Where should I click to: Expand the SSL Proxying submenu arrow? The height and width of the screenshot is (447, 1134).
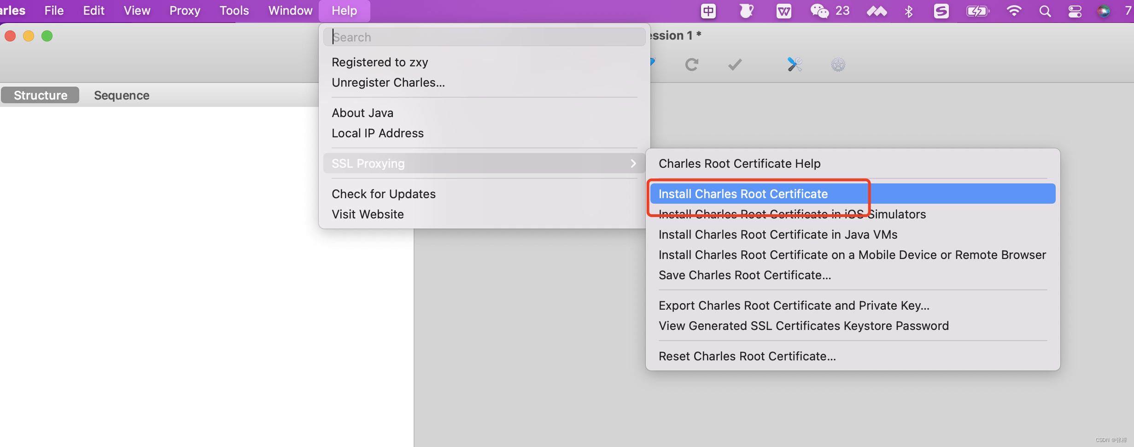[633, 164]
